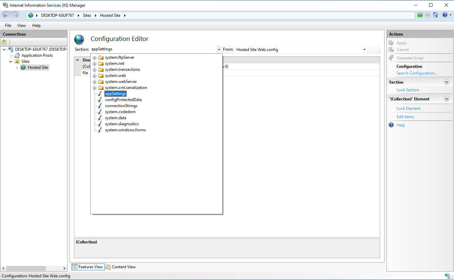Open the From configuration source dropdown
The height and width of the screenshot is (280, 454).
(x=364, y=49)
